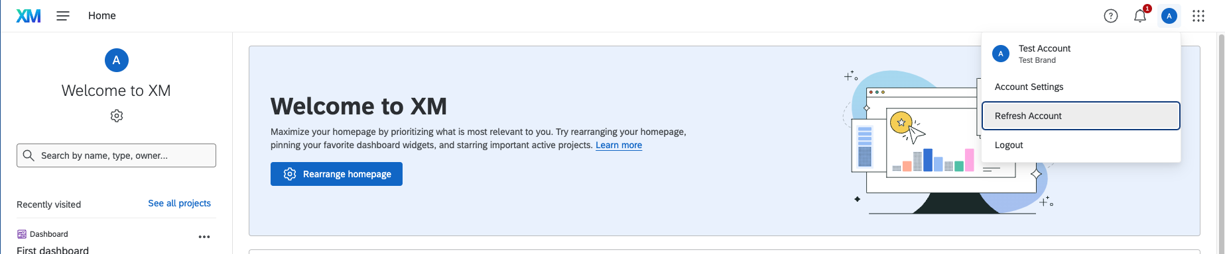Click the Rearrange homepage button
Screen dimensions: 1225x254
(336, 174)
